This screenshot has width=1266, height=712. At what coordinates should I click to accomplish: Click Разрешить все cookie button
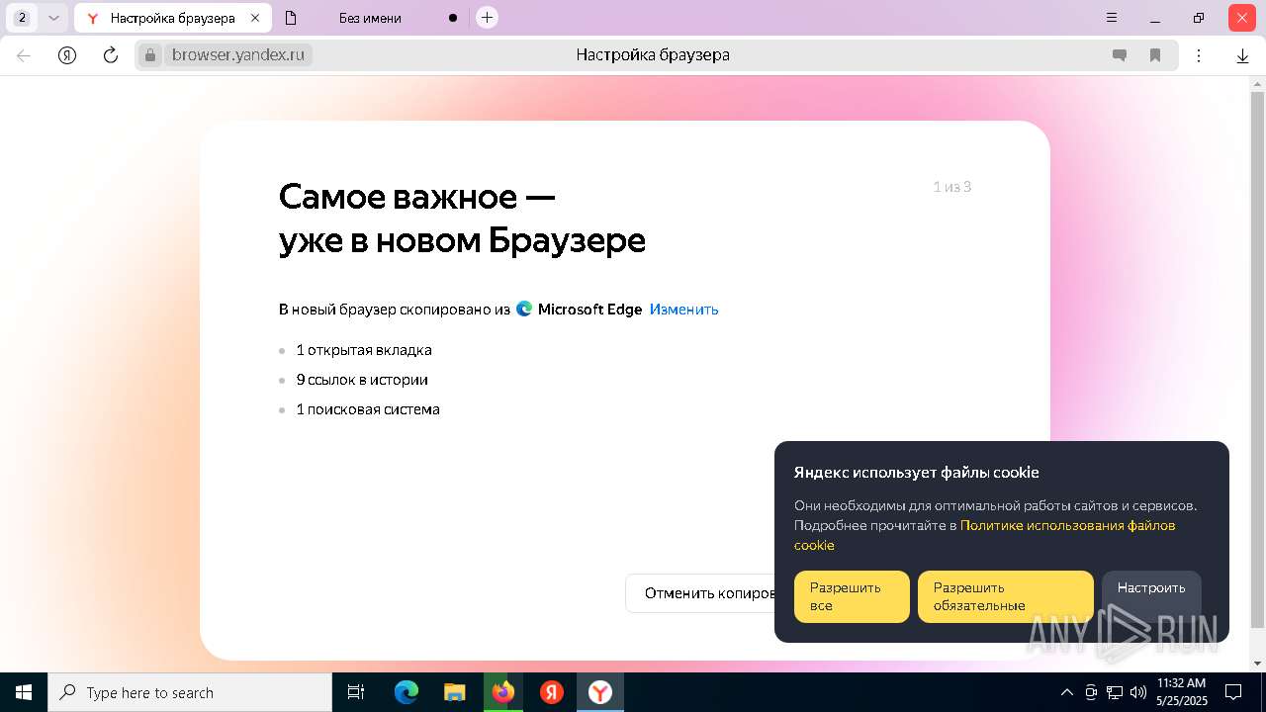click(x=852, y=596)
